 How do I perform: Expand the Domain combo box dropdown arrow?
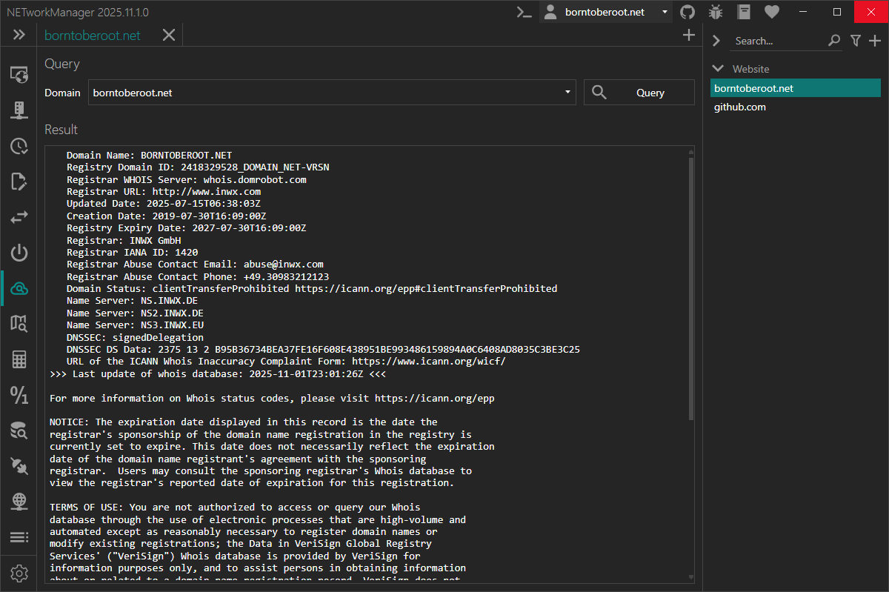567,93
